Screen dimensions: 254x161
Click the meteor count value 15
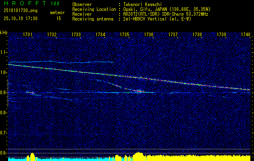click(59, 19)
